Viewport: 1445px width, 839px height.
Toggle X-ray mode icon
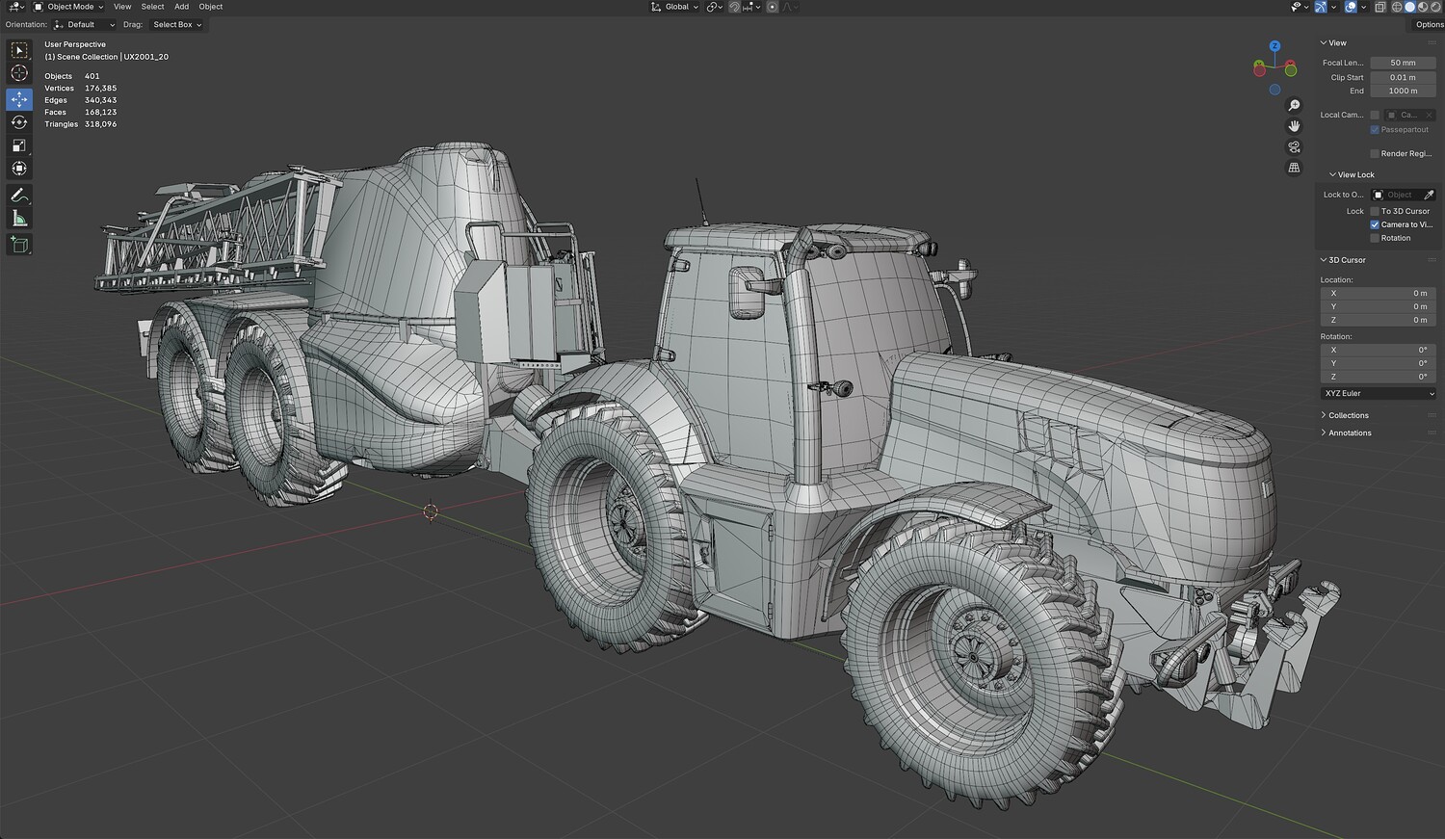click(x=1380, y=7)
